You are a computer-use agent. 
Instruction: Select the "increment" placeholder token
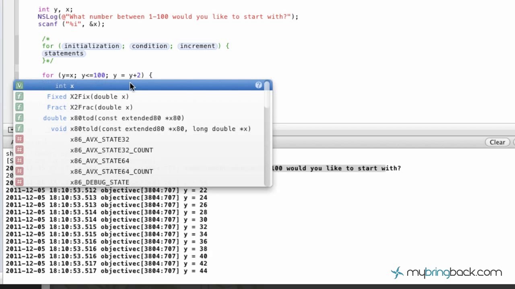(x=198, y=46)
